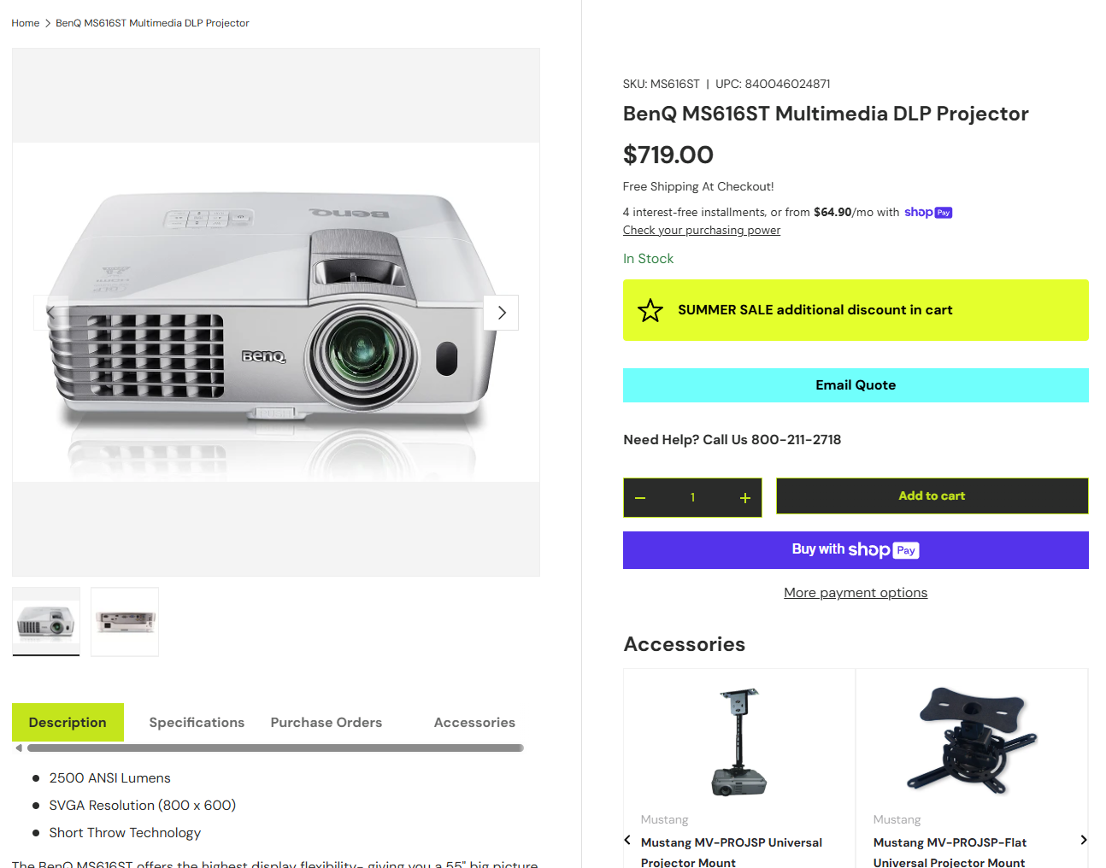Advance the accessories carousel to next item

[x=1083, y=840]
